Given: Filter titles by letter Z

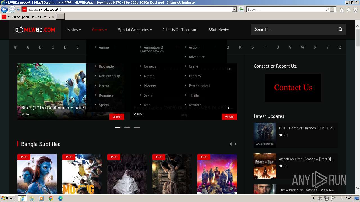Looking at the screenshot, I should tap(340, 47).
